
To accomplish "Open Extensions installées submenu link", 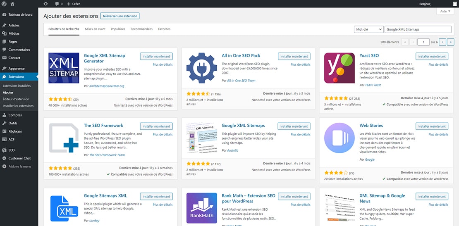I will pos(17,86).
